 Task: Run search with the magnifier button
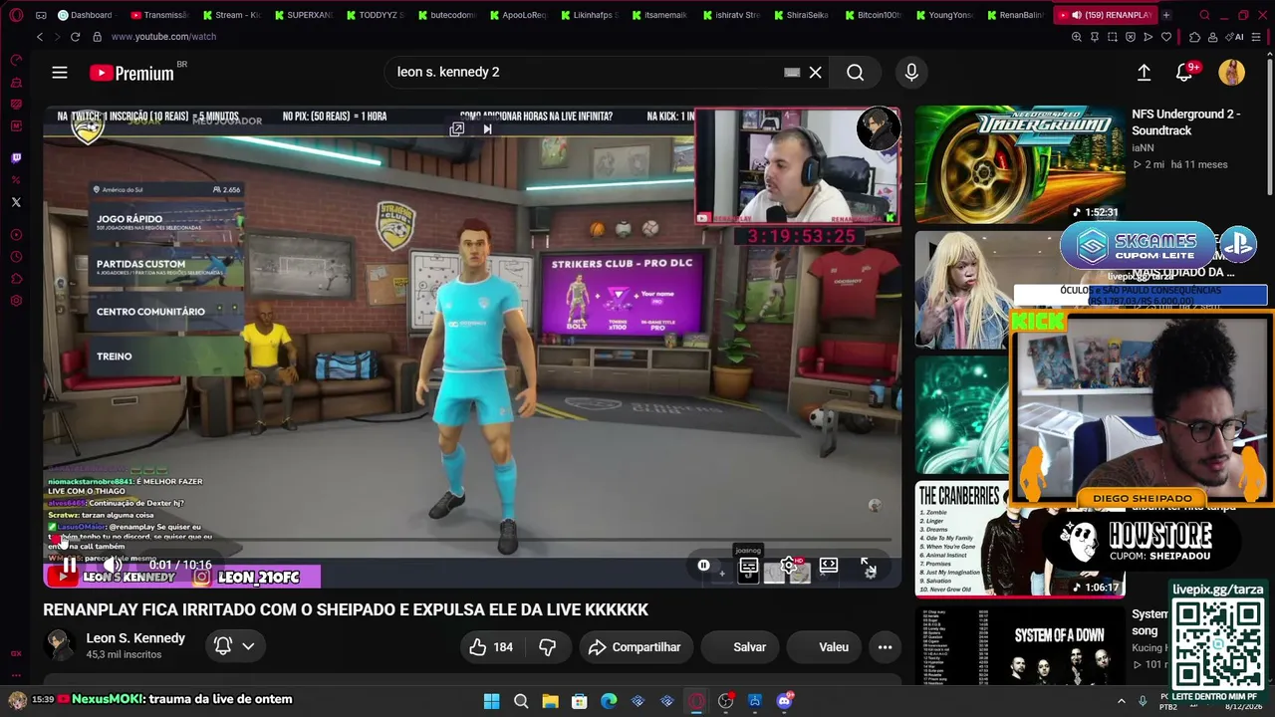click(x=855, y=73)
